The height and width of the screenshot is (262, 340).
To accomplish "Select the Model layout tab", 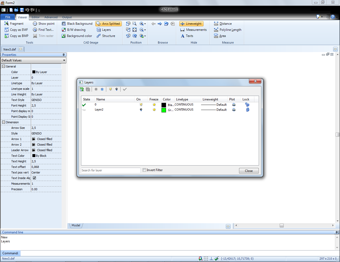I will [76, 225].
